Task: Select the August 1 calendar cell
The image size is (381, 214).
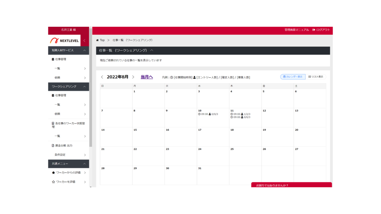Action: tap(148, 98)
